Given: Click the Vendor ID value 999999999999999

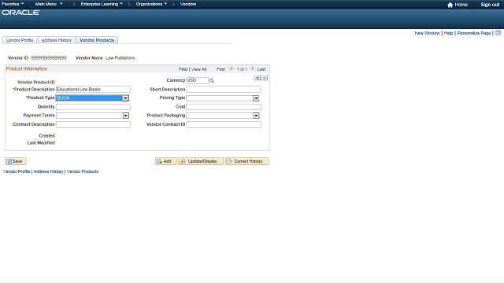Looking at the screenshot, I should [49, 57].
